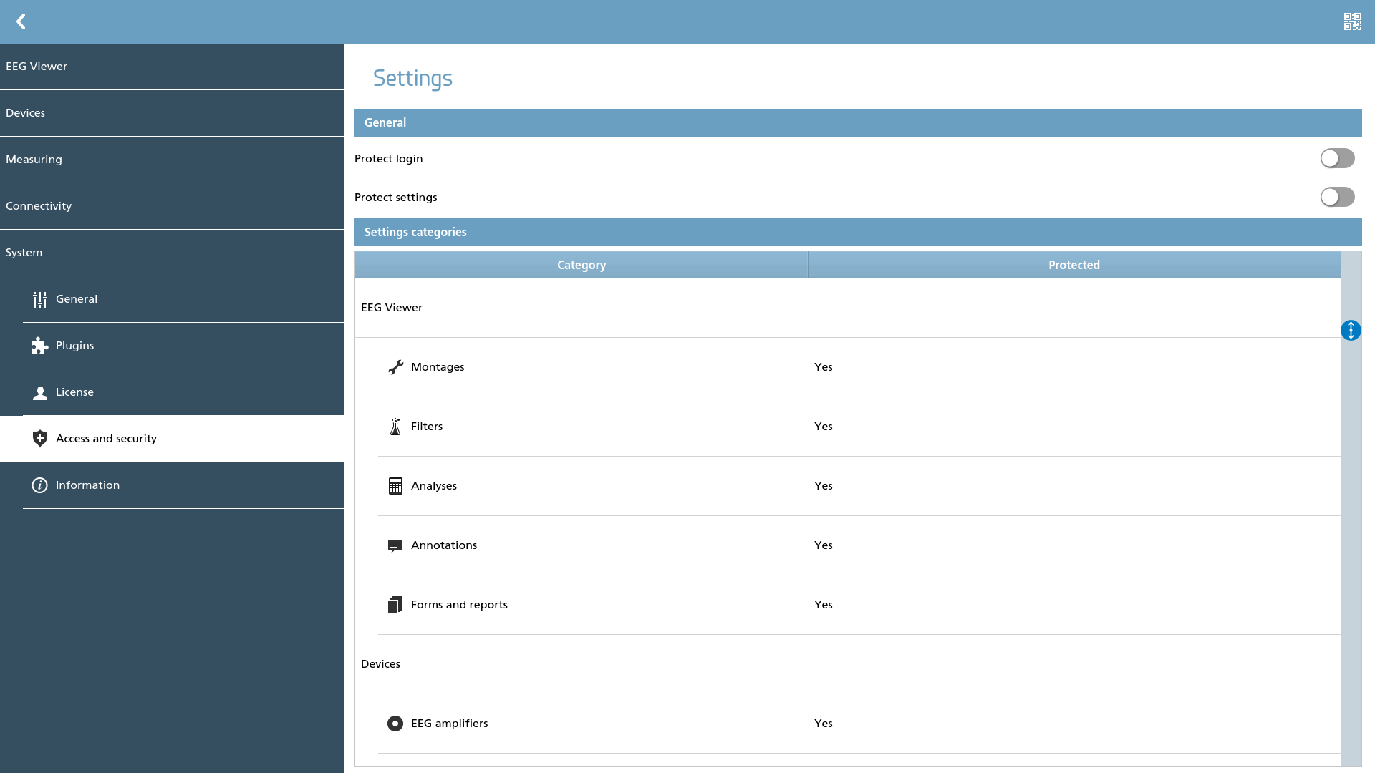This screenshot has width=1375, height=773.
Task: Click the General sliders icon in sidebar
Action: click(x=40, y=299)
